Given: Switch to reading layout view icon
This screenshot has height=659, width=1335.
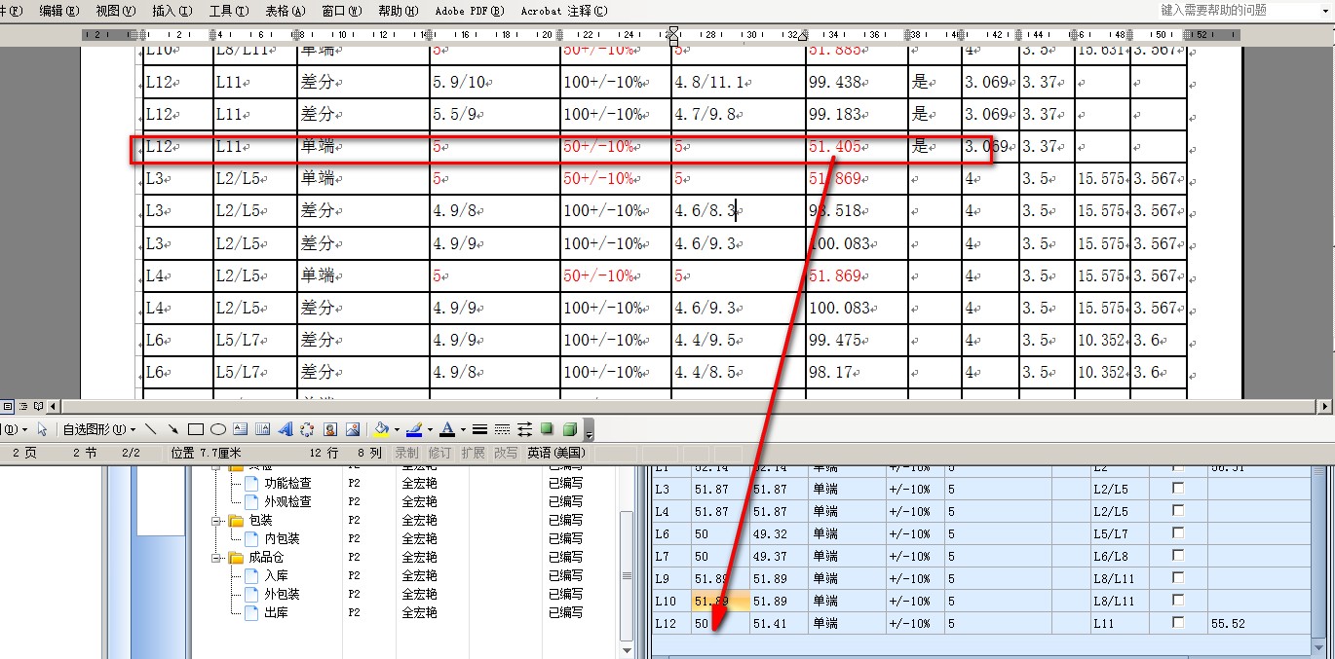Looking at the screenshot, I should point(39,406).
